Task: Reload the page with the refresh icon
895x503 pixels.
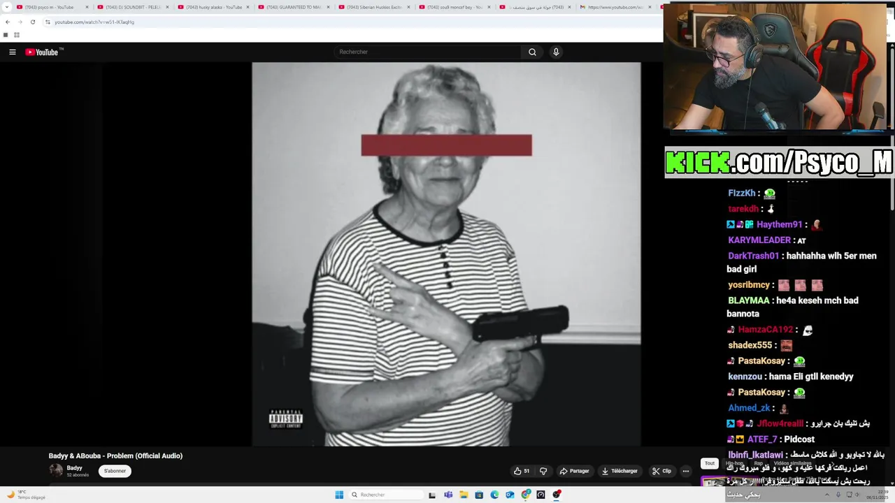Action: click(x=32, y=22)
